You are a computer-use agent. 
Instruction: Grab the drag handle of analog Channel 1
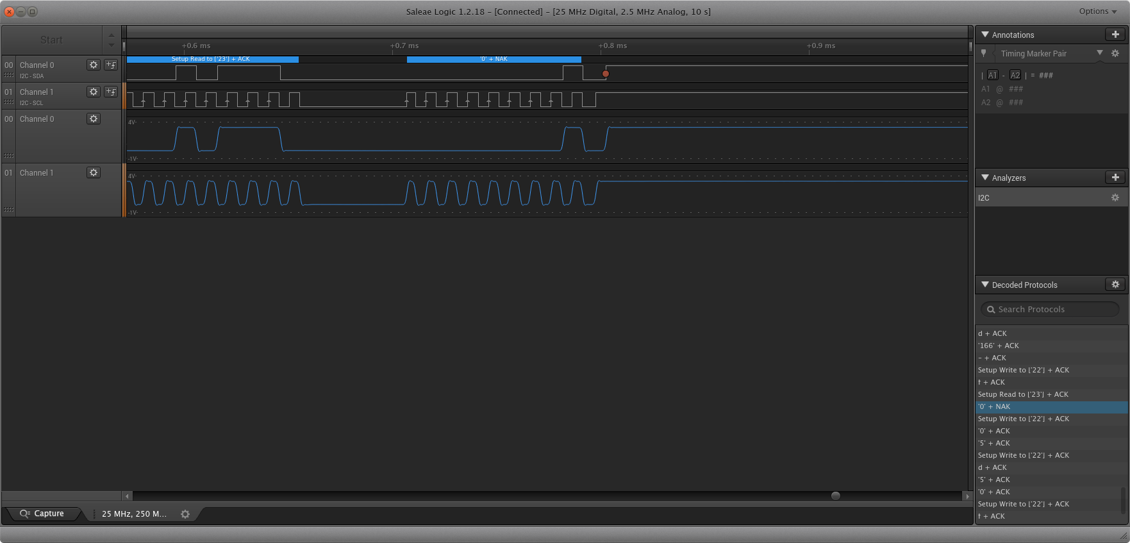(x=9, y=210)
